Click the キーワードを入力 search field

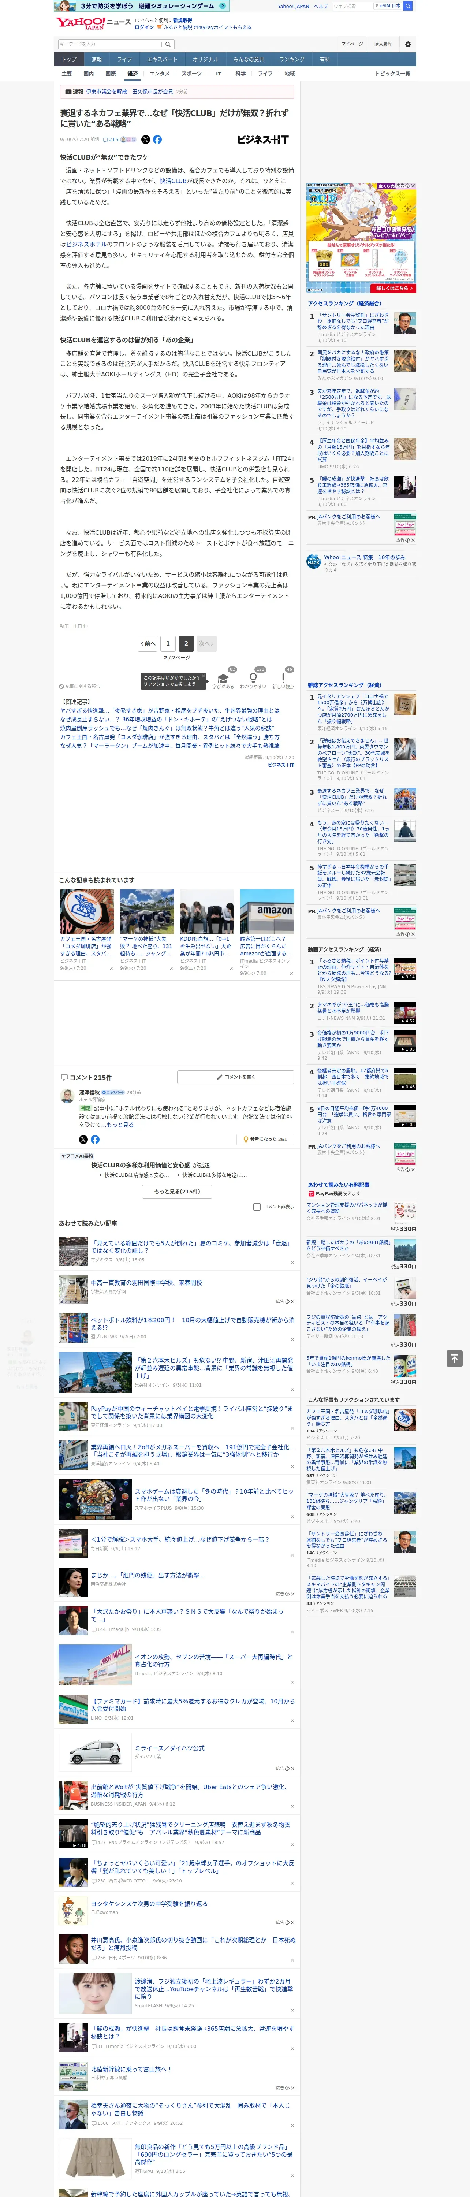(x=110, y=44)
